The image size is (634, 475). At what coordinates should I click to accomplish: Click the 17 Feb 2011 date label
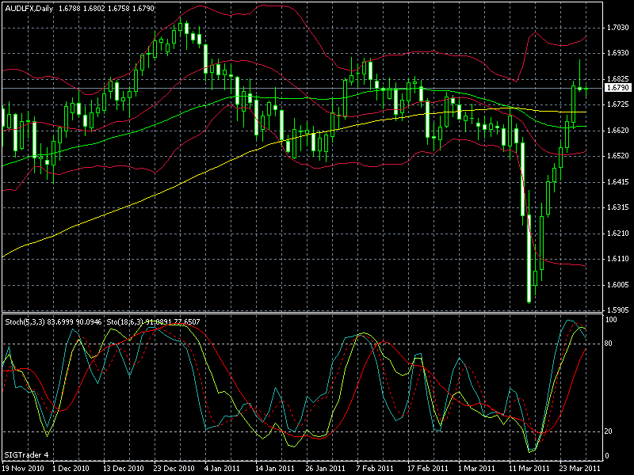(427, 468)
